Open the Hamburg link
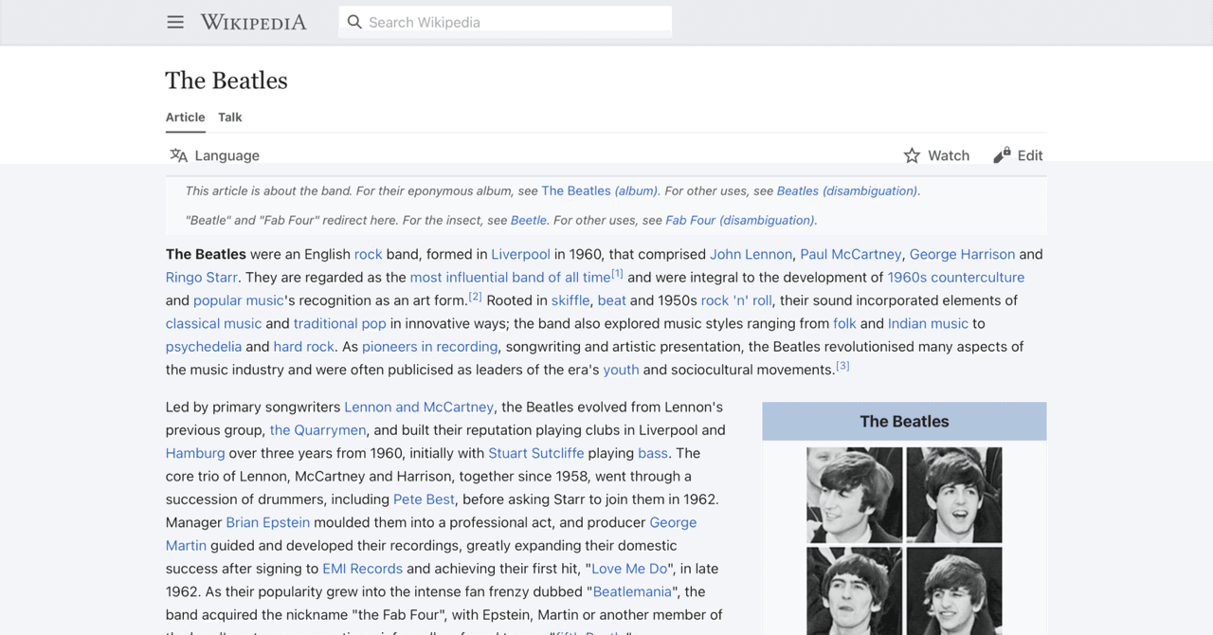The image size is (1213, 635). coord(195,453)
